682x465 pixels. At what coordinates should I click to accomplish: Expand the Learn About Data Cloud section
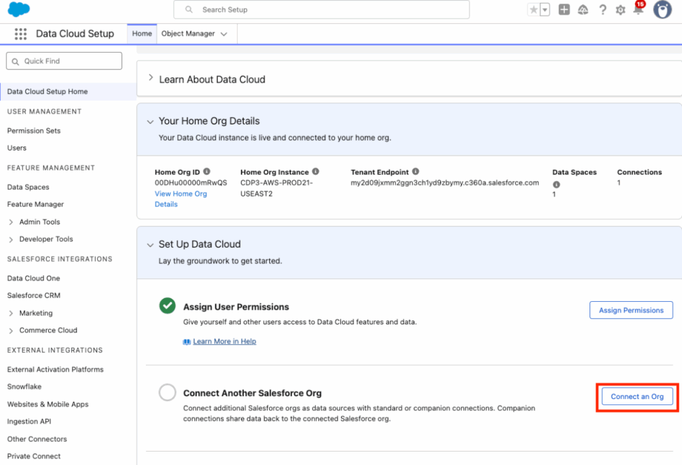[149, 78]
